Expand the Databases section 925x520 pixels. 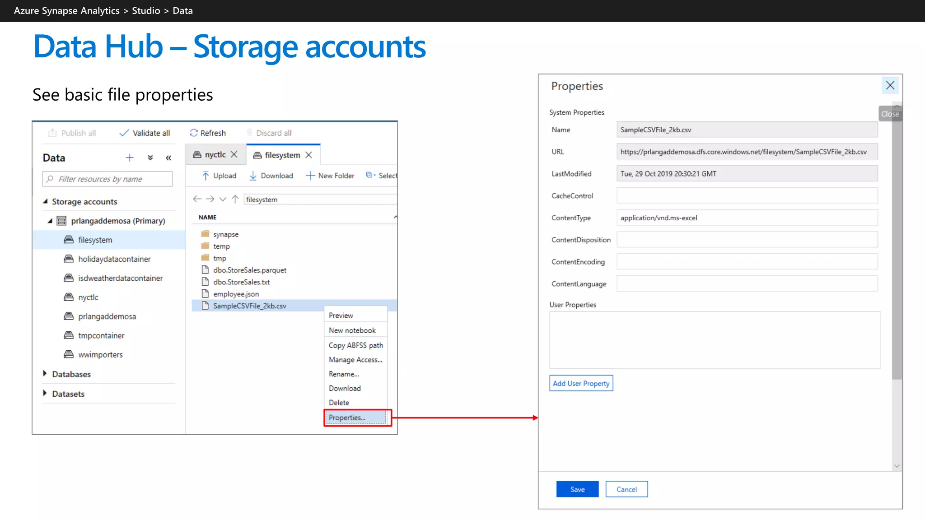[x=45, y=373]
